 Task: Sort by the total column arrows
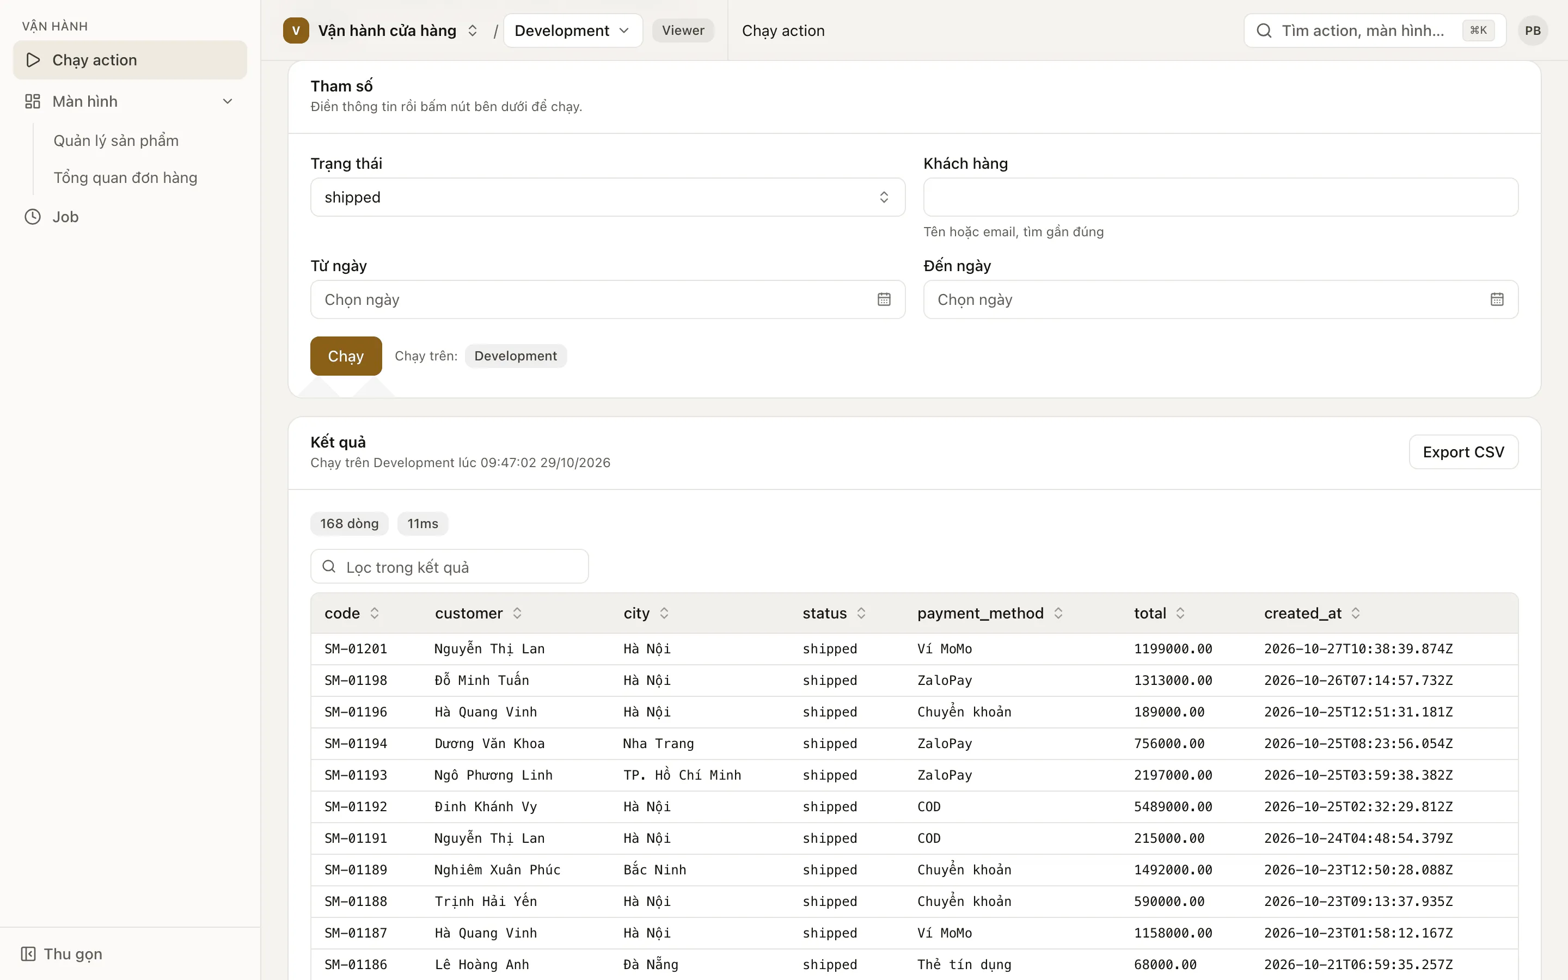coord(1180,613)
